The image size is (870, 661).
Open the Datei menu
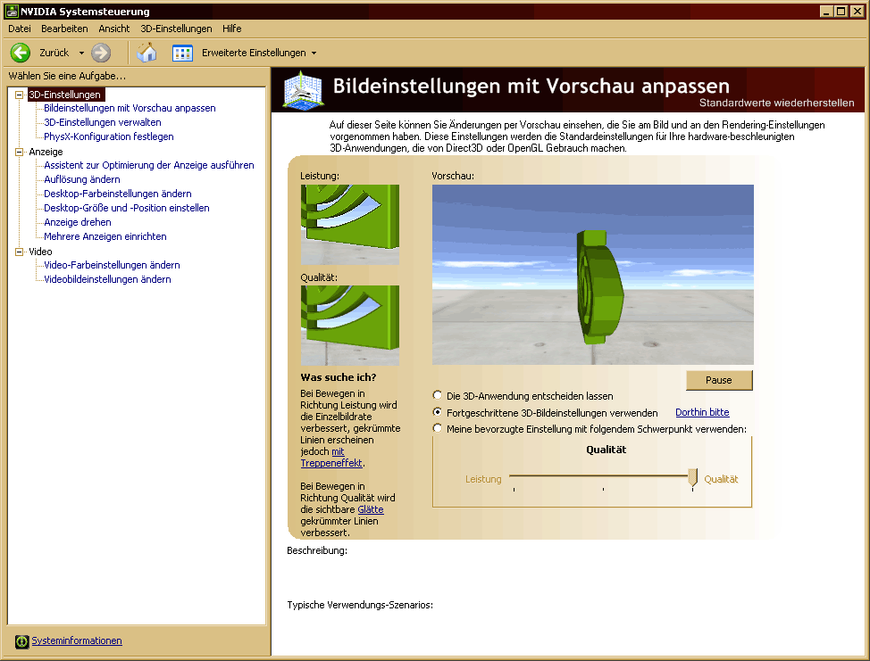(x=20, y=29)
